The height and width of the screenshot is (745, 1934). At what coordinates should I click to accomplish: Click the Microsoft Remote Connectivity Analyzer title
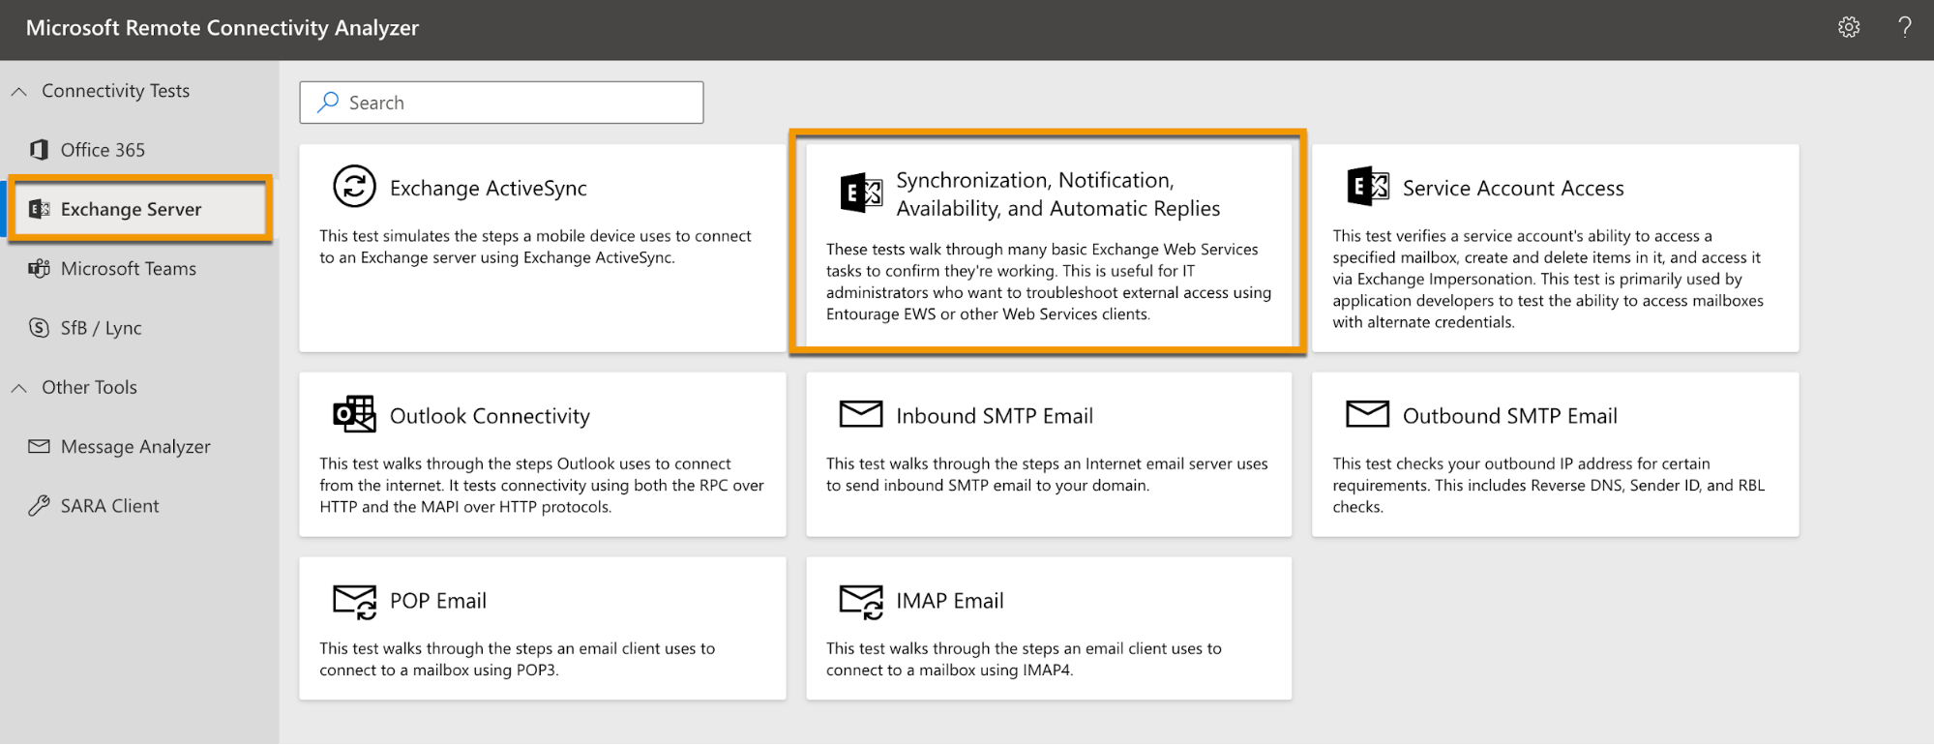(223, 28)
